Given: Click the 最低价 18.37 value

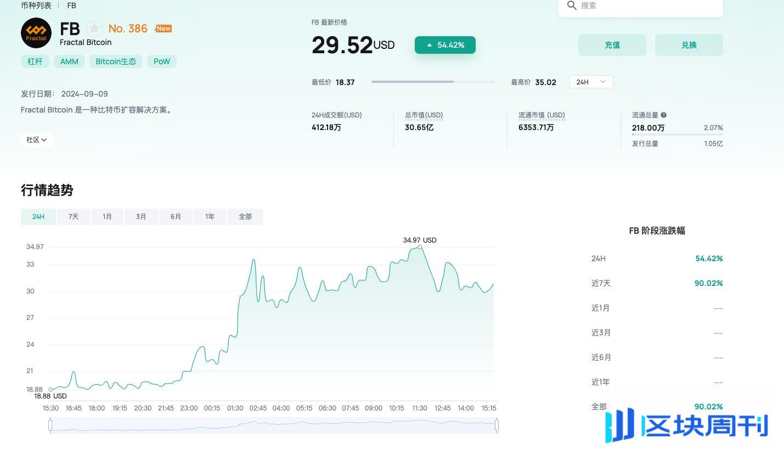Looking at the screenshot, I should pyautogui.click(x=345, y=82).
